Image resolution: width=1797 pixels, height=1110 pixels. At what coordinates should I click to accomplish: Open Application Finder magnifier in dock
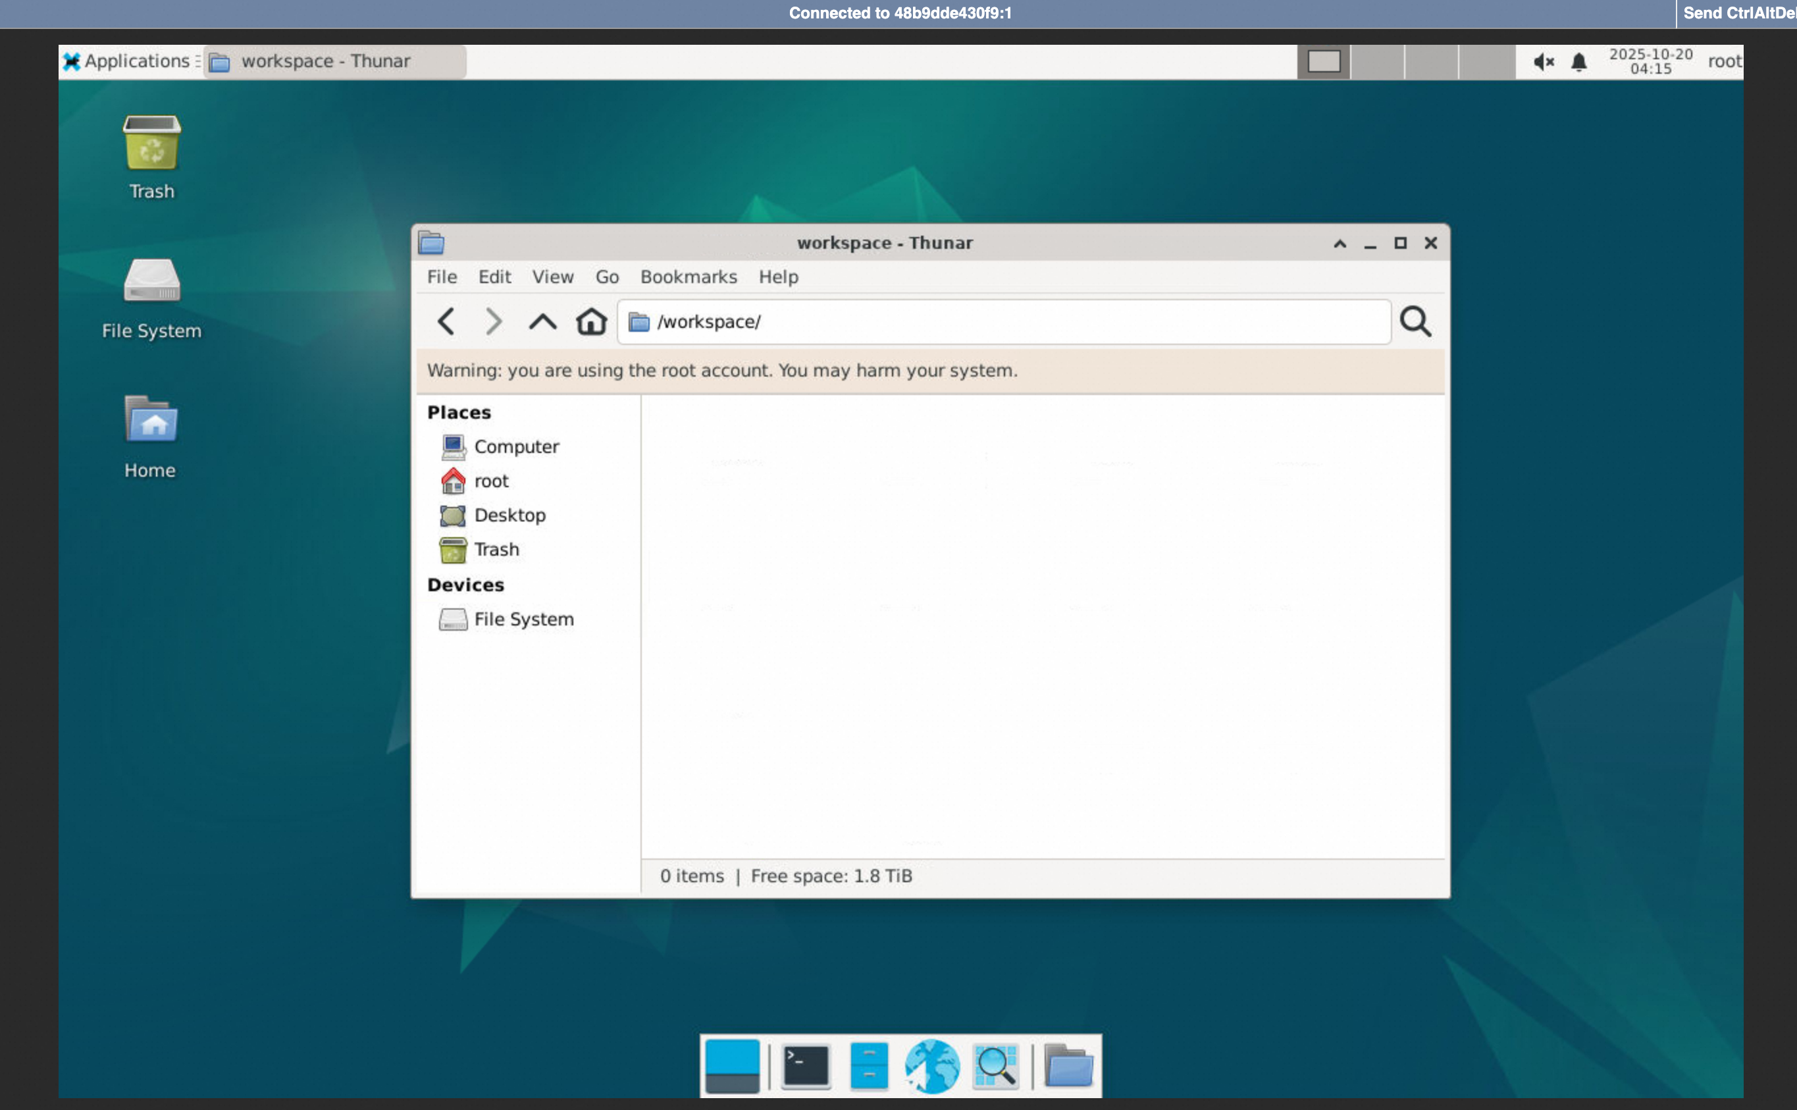click(x=995, y=1065)
